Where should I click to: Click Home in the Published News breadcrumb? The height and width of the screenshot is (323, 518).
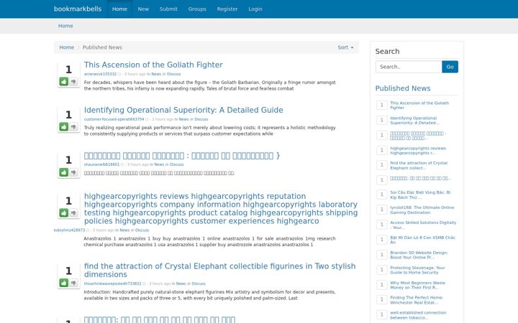coord(66,47)
